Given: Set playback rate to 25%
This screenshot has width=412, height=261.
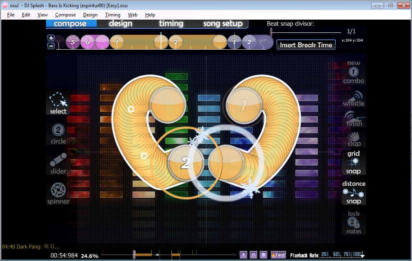Looking at the screenshot, I should coord(325,254).
